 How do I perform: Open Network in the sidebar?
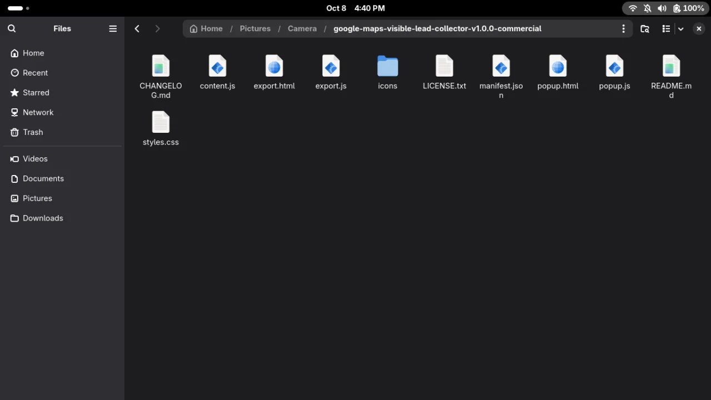pos(62,112)
